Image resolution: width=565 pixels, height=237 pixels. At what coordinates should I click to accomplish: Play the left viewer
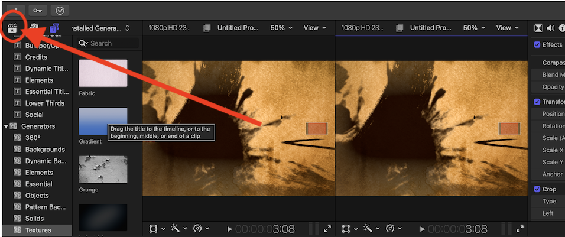[229, 229]
